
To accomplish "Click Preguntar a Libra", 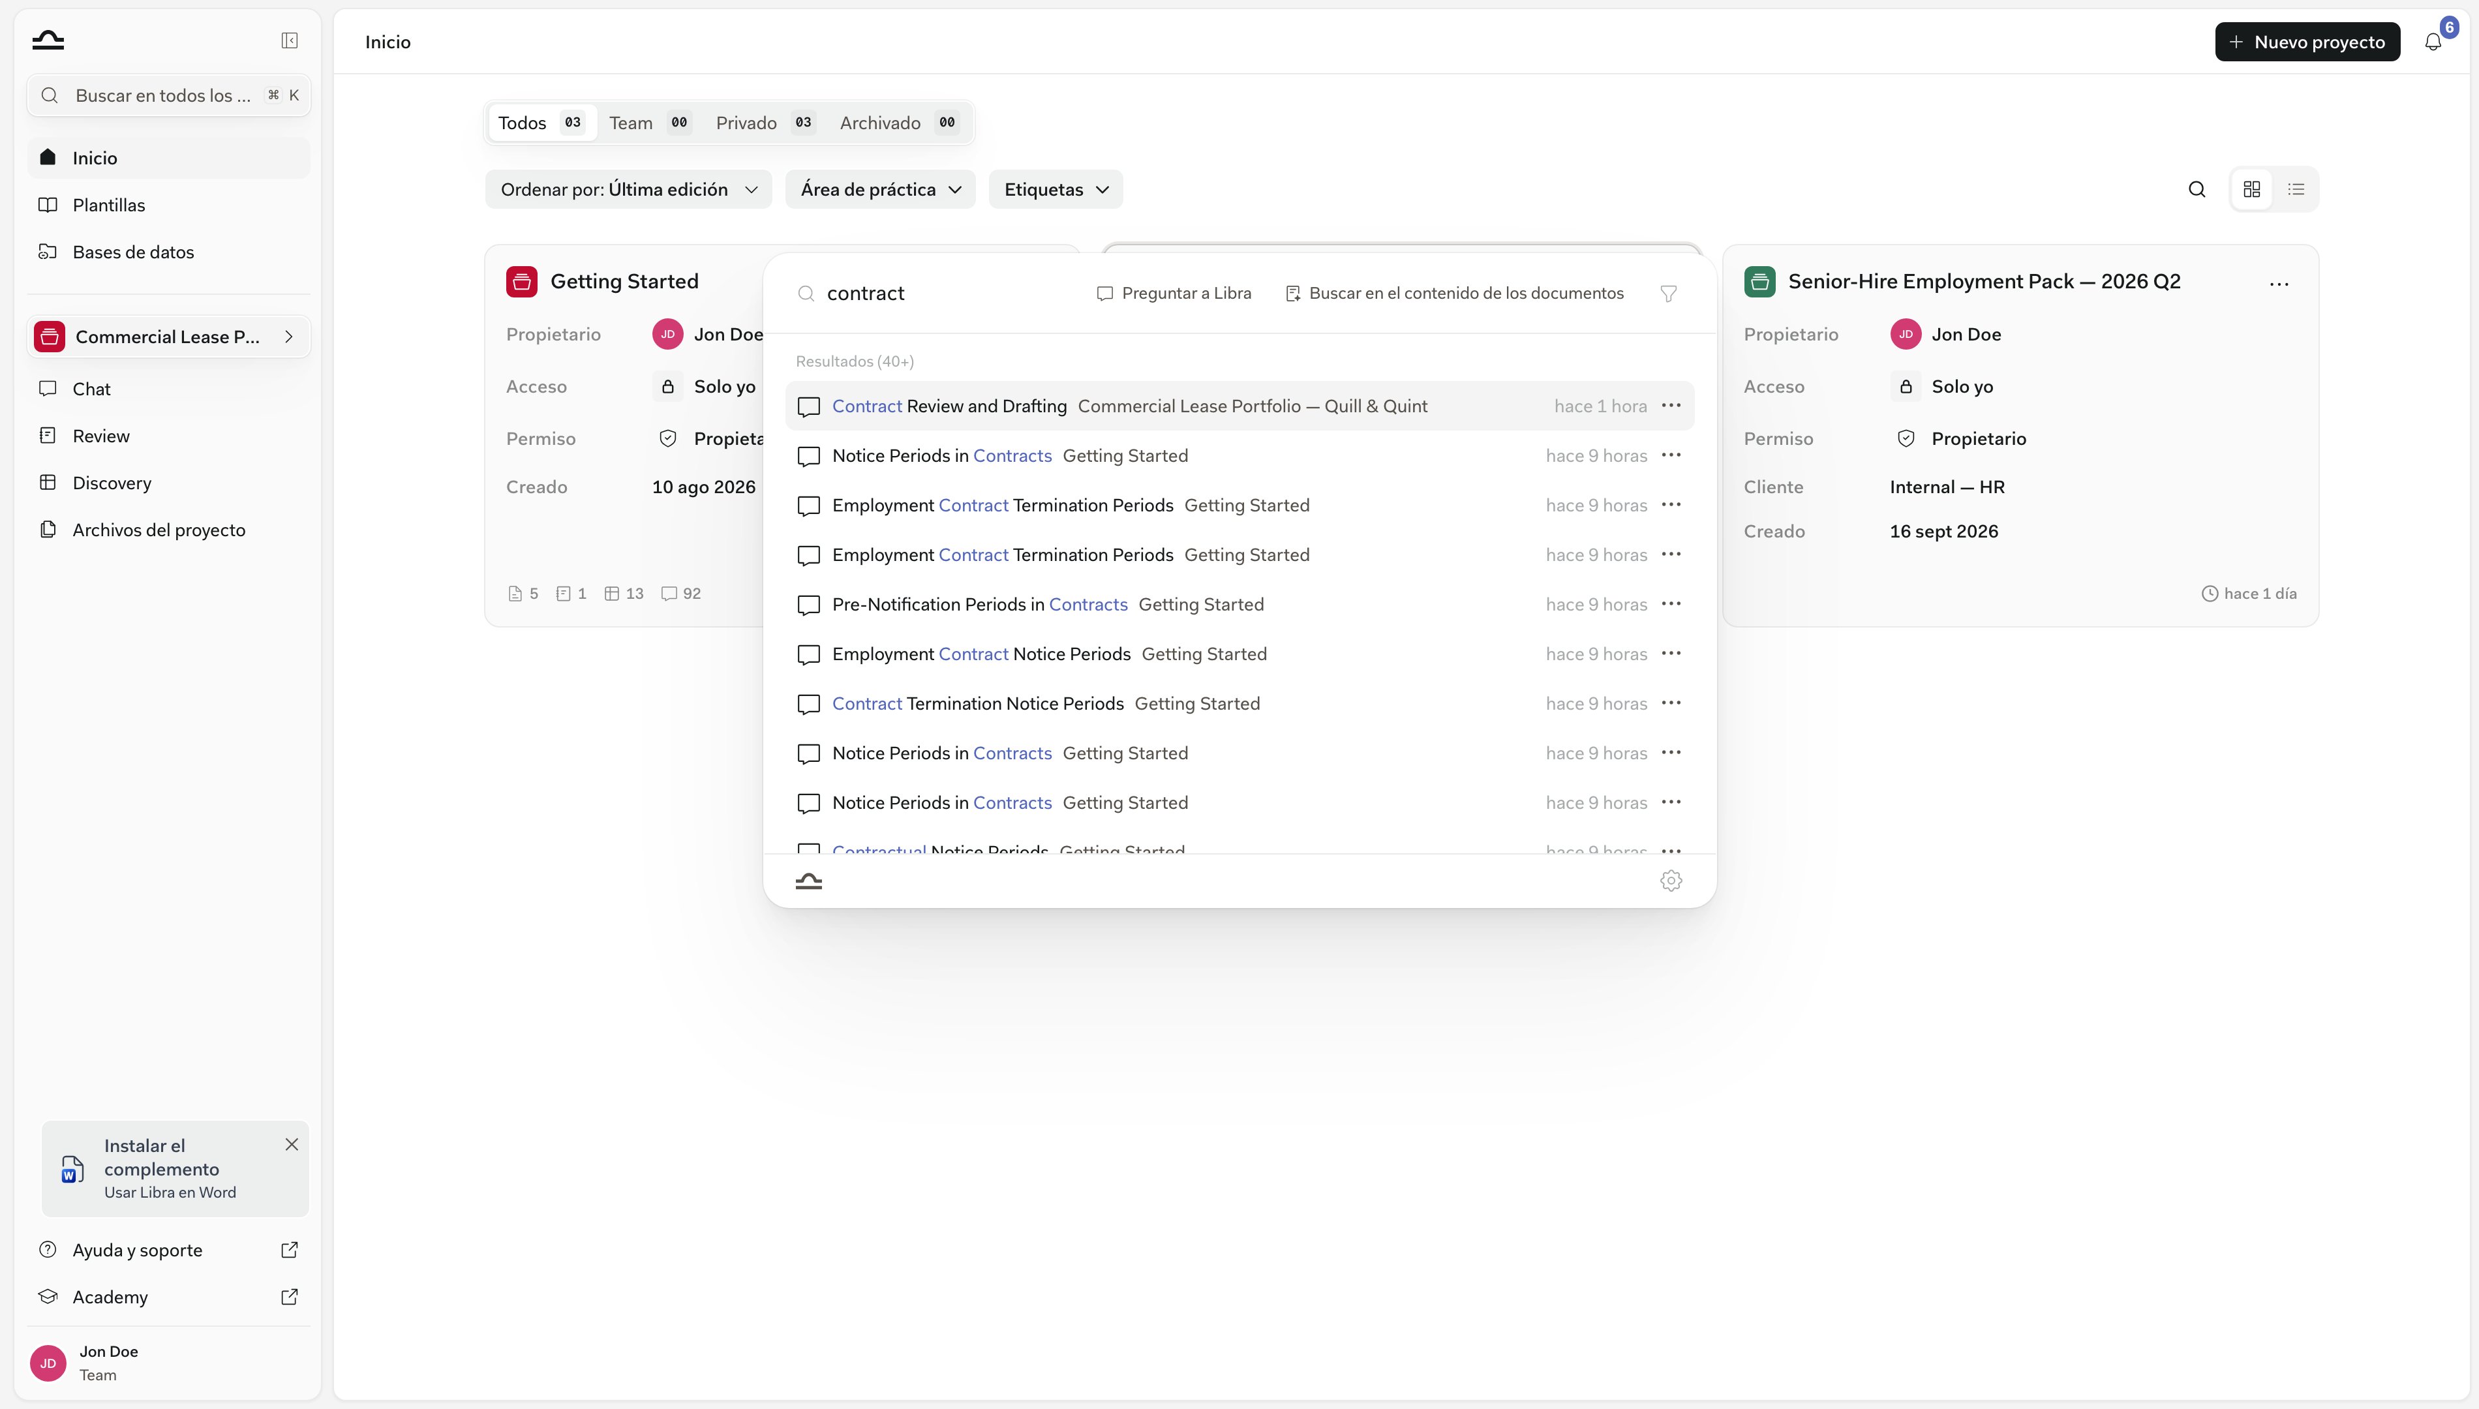I will 1174,294.
